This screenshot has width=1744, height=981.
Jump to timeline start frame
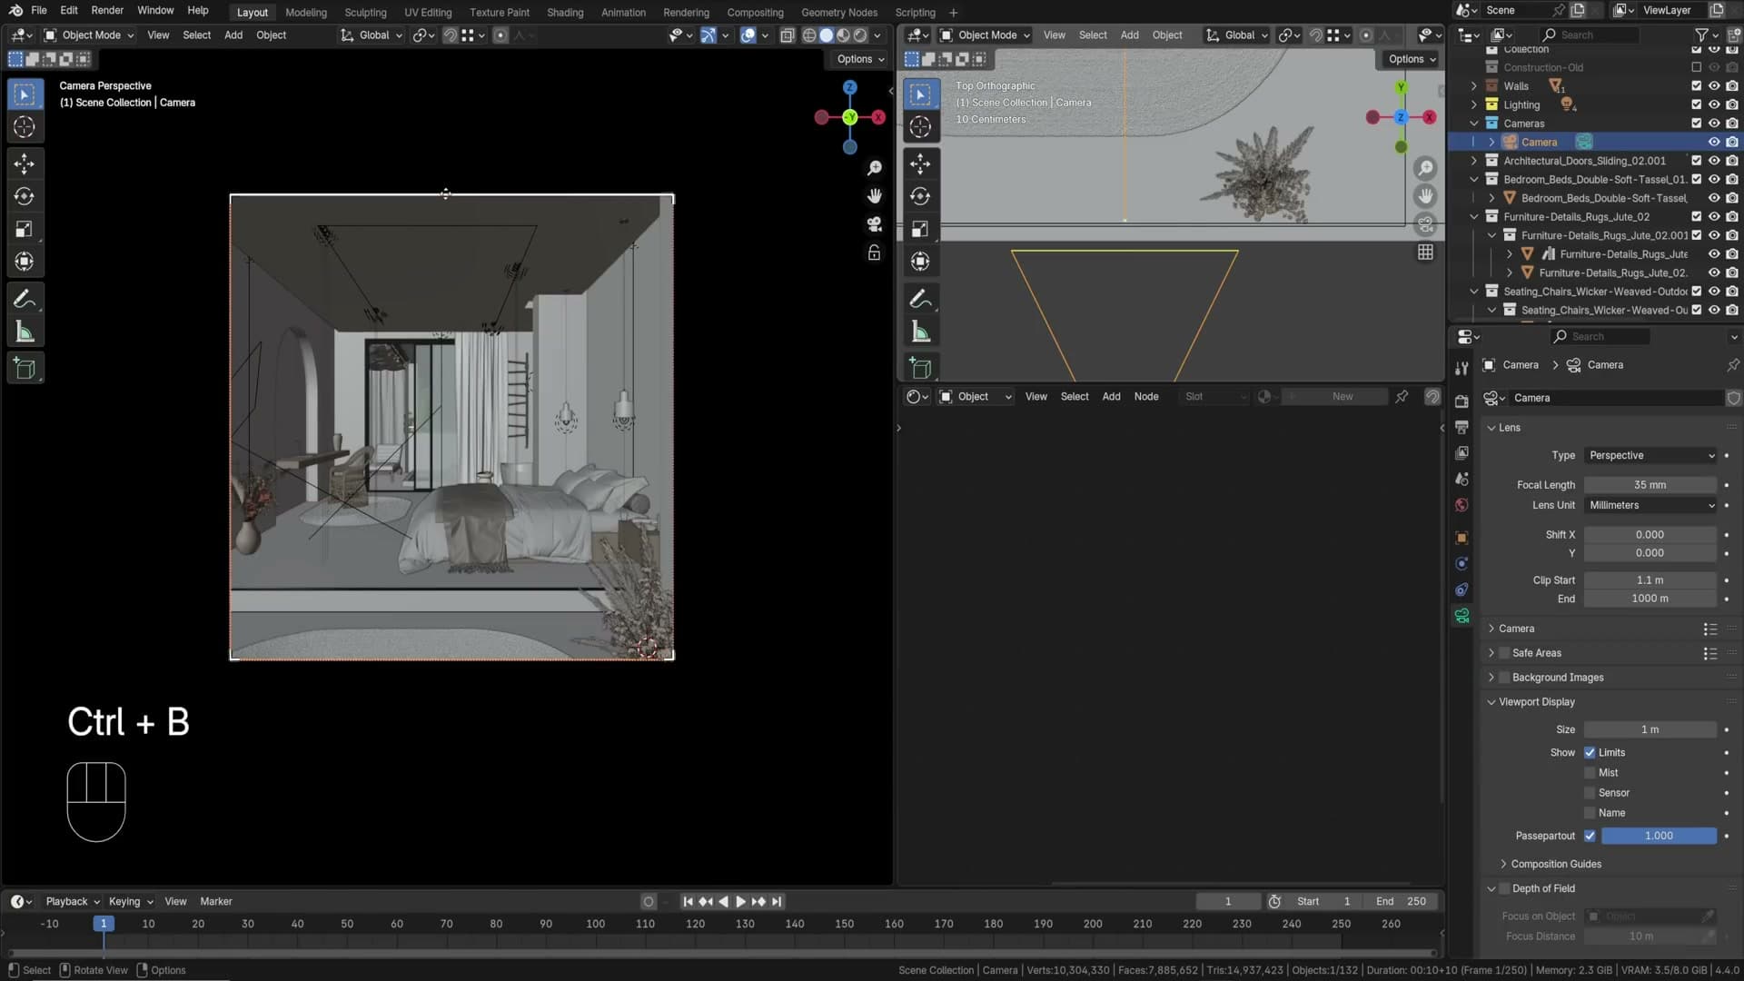(x=688, y=902)
